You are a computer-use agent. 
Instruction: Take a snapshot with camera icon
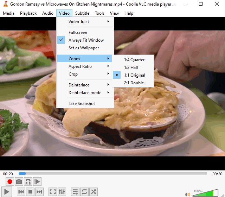(x=19, y=182)
